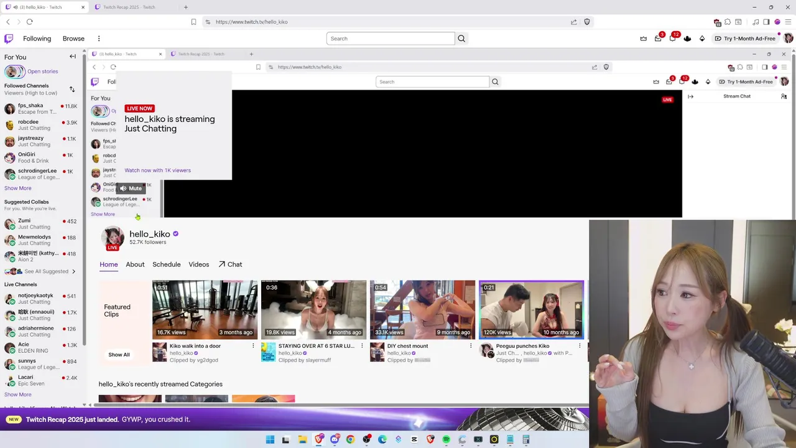Click hello_kiko profile avatar with LIVE badge

coord(113,238)
